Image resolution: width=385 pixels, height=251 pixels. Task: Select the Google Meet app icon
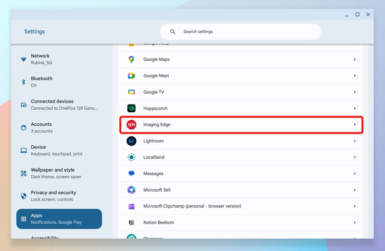[x=131, y=76]
